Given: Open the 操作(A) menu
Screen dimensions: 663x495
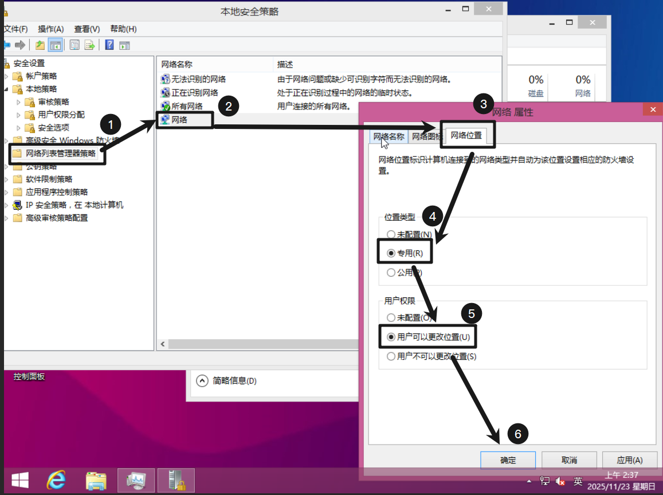Looking at the screenshot, I should tap(50, 29).
